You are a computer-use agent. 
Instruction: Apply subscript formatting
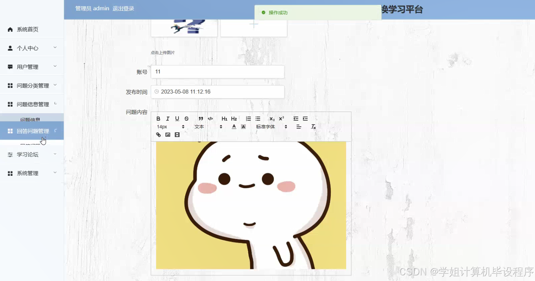(x=272, y=119)
